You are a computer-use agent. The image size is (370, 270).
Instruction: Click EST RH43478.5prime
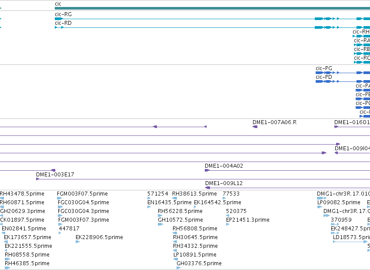pyautogui.click(x=22, y=194)
